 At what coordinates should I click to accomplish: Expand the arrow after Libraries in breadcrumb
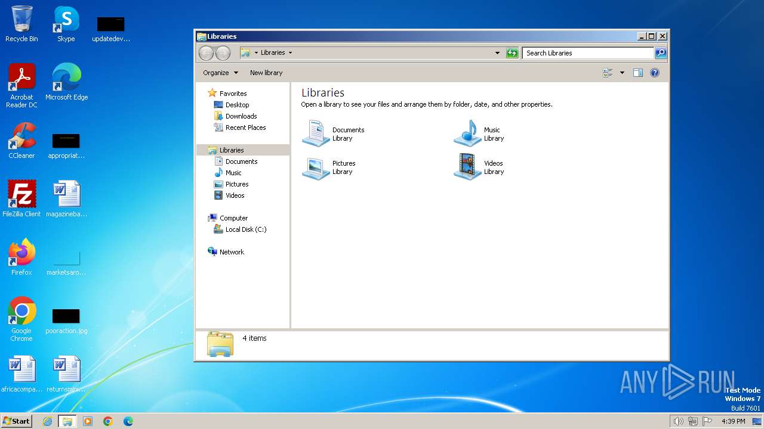(291, 52)
